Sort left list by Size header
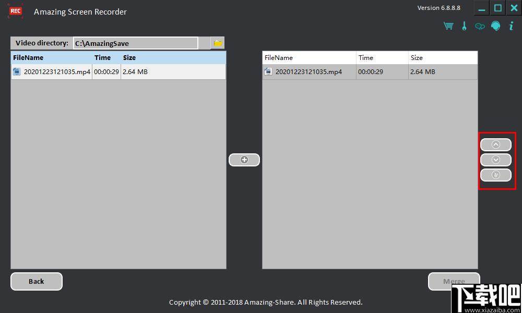 tap(173, 57)
